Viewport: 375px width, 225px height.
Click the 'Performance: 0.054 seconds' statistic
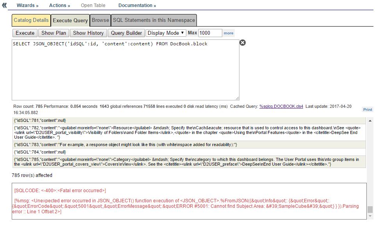tap(71, 106)
